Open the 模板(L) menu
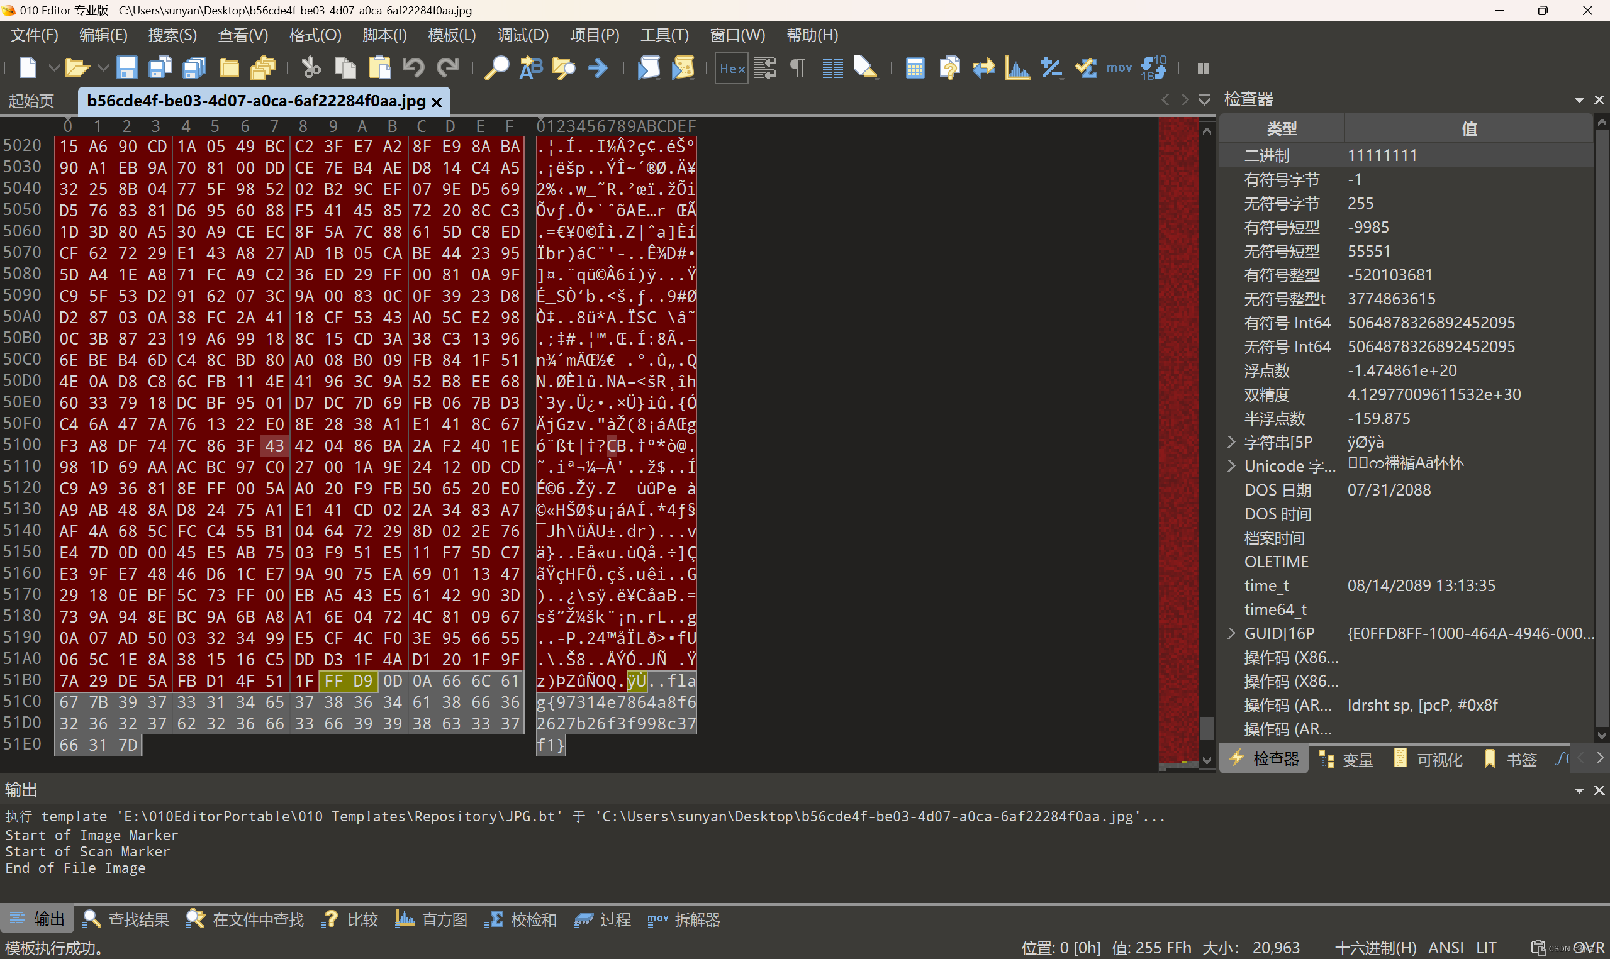 tap(451, 35)
